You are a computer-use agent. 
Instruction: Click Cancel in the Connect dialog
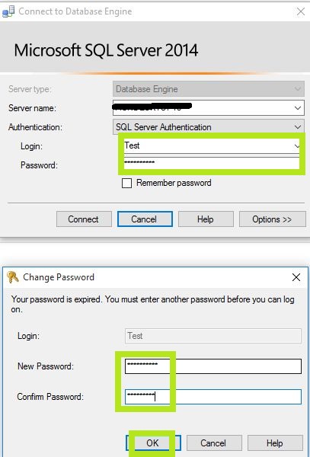click(x=145, y=219)
